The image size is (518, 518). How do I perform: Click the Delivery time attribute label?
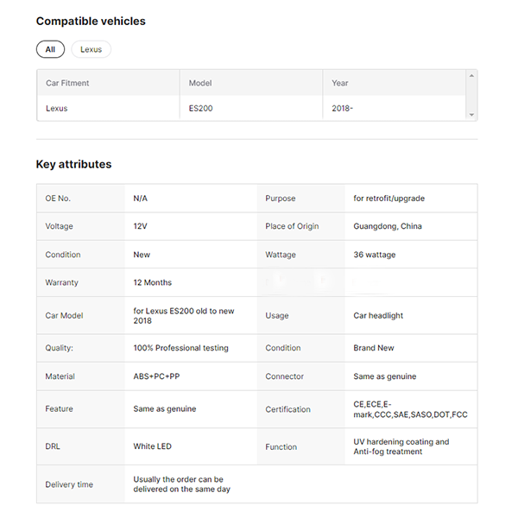click(69, 484)
